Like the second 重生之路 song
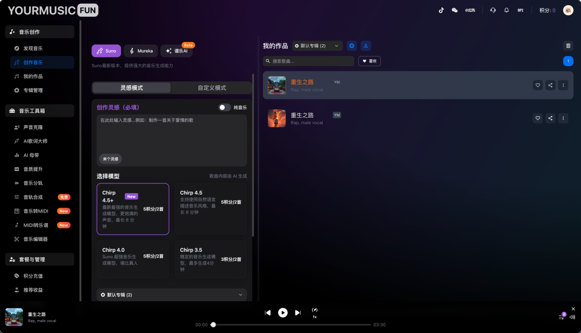 [537, 118]
